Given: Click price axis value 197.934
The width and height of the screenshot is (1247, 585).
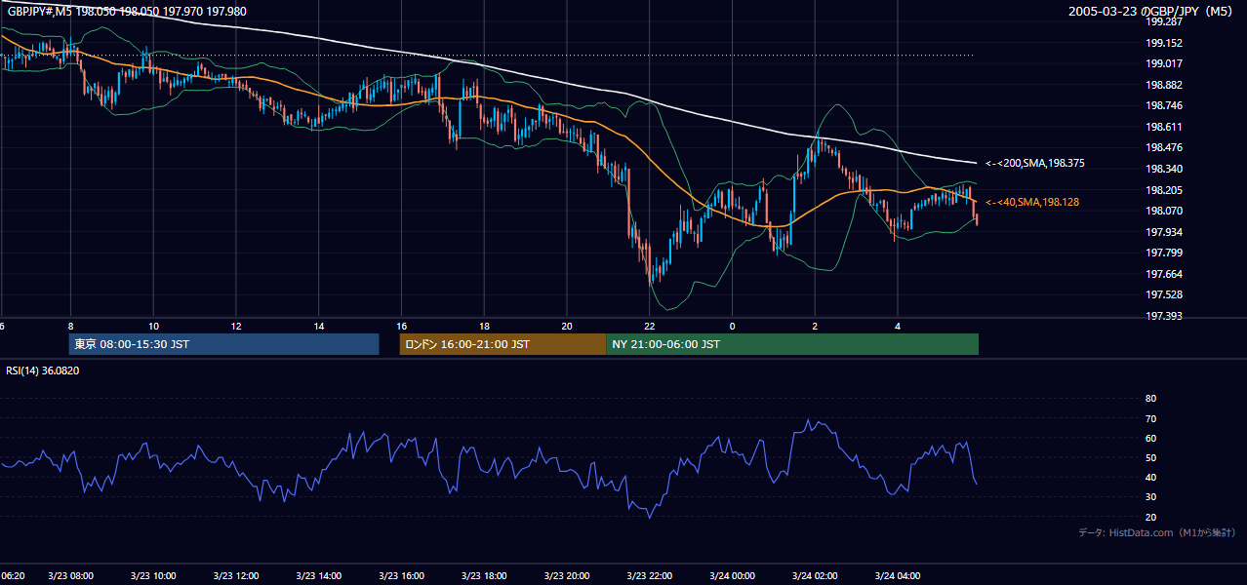Looking at the screenshot, I should [x=1164, y=232].
